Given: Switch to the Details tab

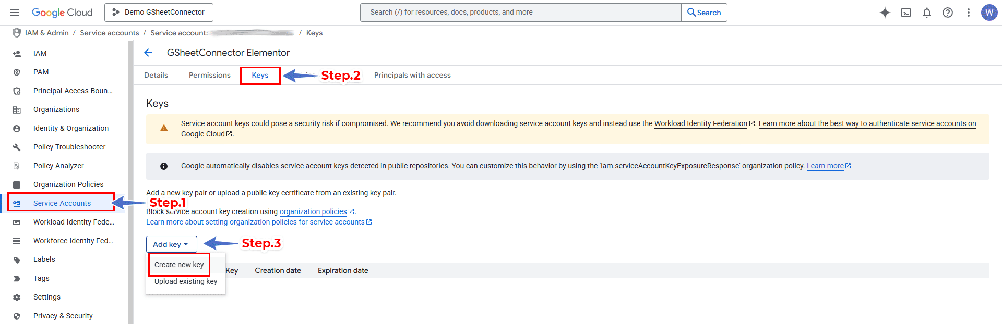Looking at the screenshot, I should 156,76.
